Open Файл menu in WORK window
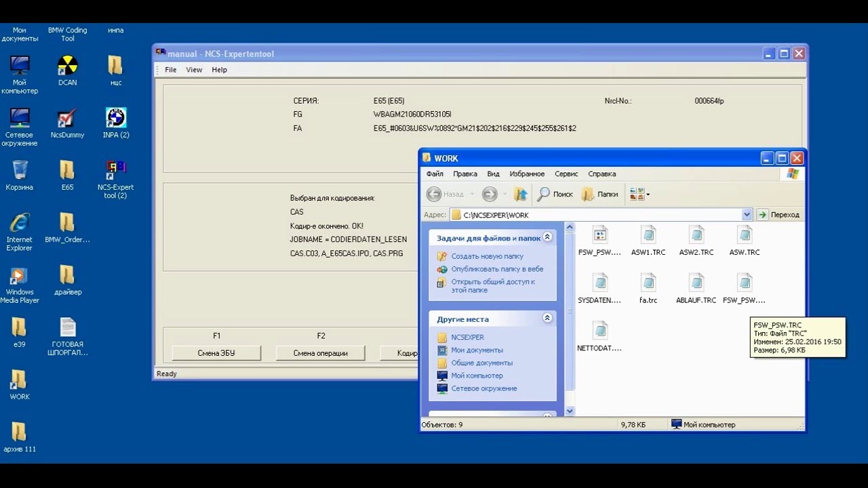Image resolution: width=868 pixels, height=488 pixels. point(435,174)
